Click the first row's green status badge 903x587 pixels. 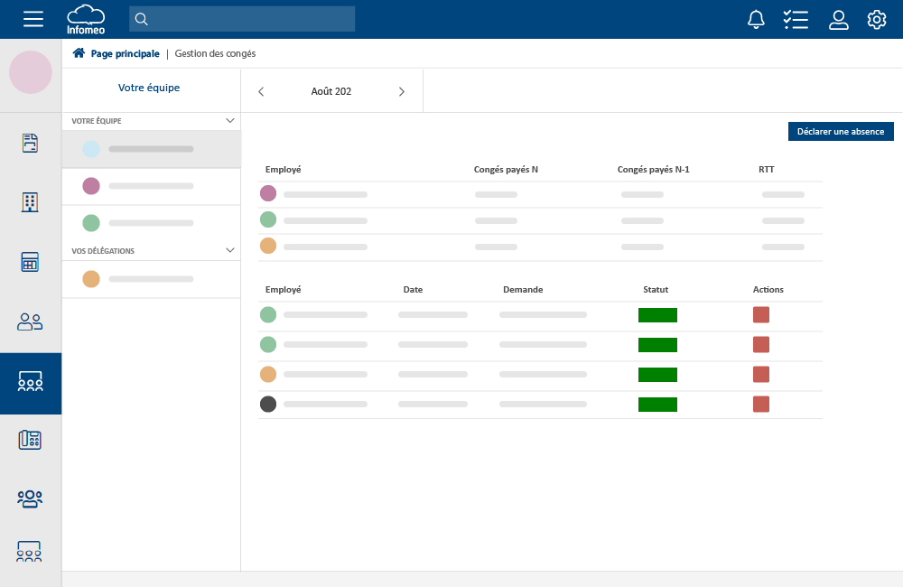pyautogui.click(x=657, y=315)
